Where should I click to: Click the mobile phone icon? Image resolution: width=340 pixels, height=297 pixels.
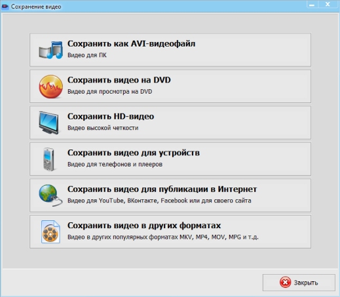(48, 159)
